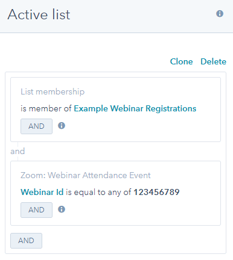
Task: Clone this filter group
Action: click(x=181, y=61)
